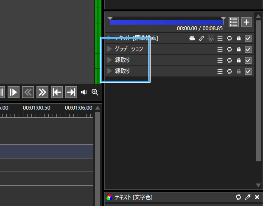Viewport: 263px width, 206px height.
Task: Click the link chain icon on テキスト row
Action: [x=201, y=38]
